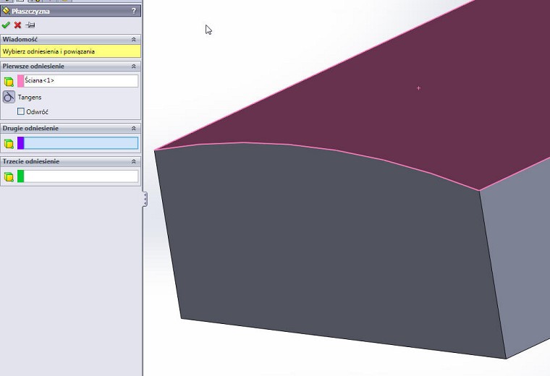Image resolution: width=550 pixels, height=376 pixels.
Task: Accept plane with green checkmark
Action: point(6,25)
